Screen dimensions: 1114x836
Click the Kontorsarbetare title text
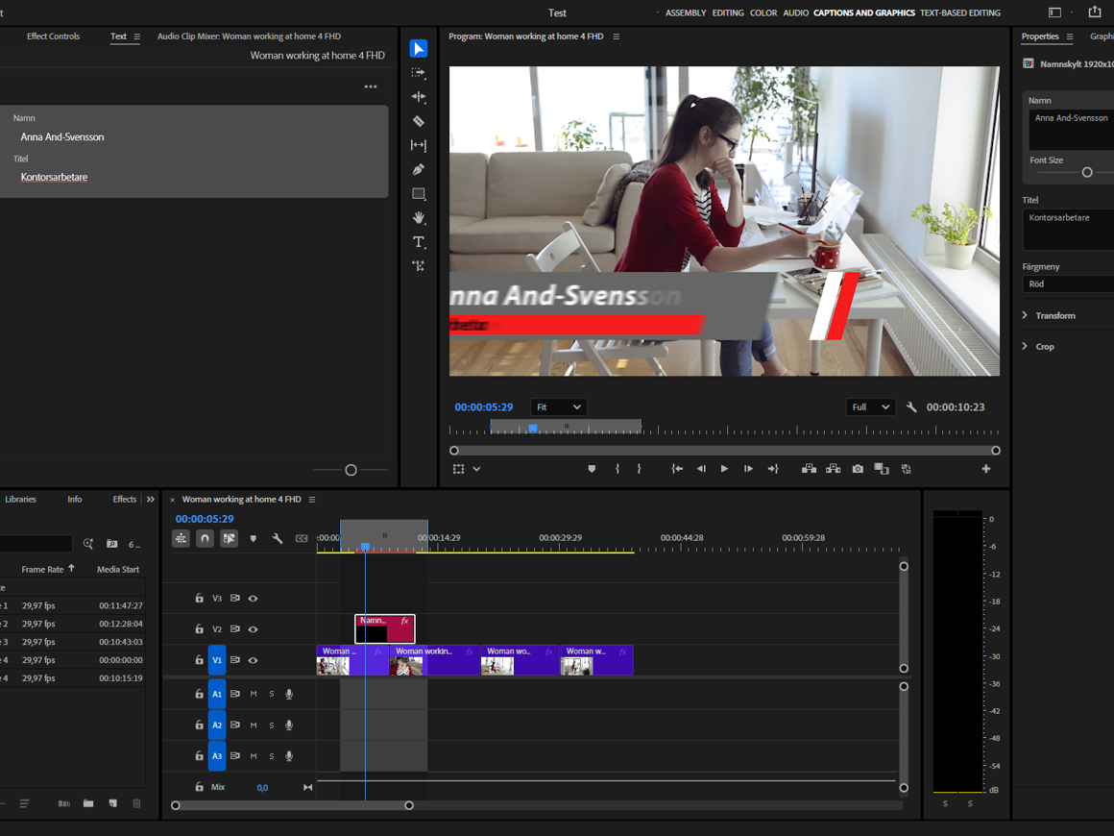coord(54,177)
